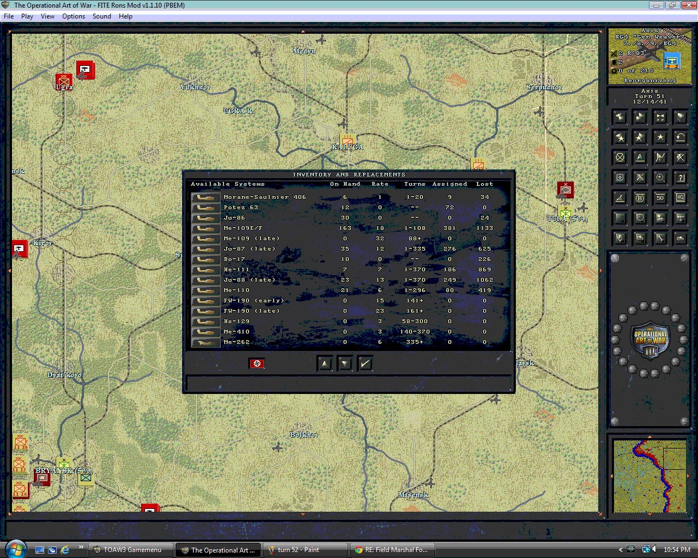Click the circled X octagon icon
This screenshot has height=558, width=698.
point(620,157)
